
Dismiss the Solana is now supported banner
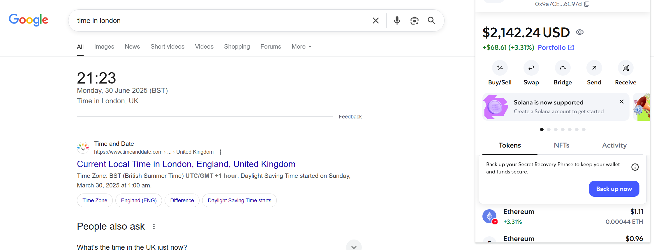point(621,102)
